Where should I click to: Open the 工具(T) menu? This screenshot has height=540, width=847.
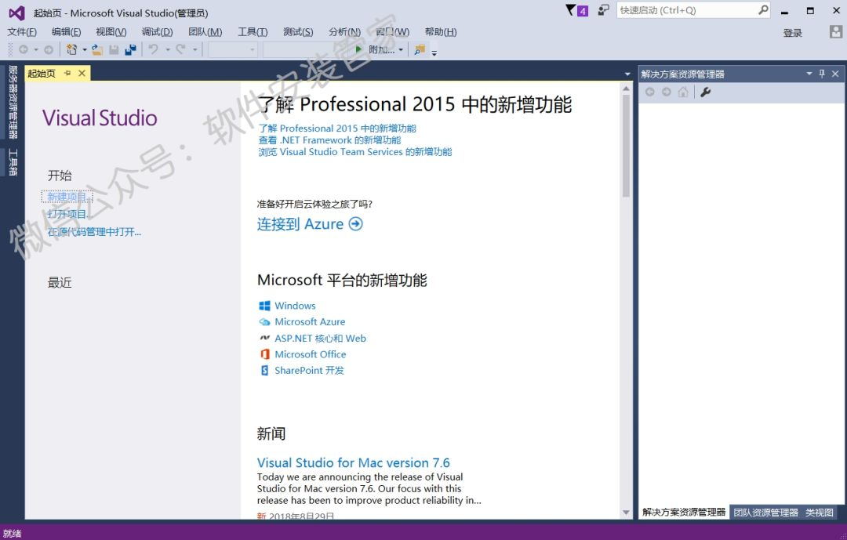(253, 32)
